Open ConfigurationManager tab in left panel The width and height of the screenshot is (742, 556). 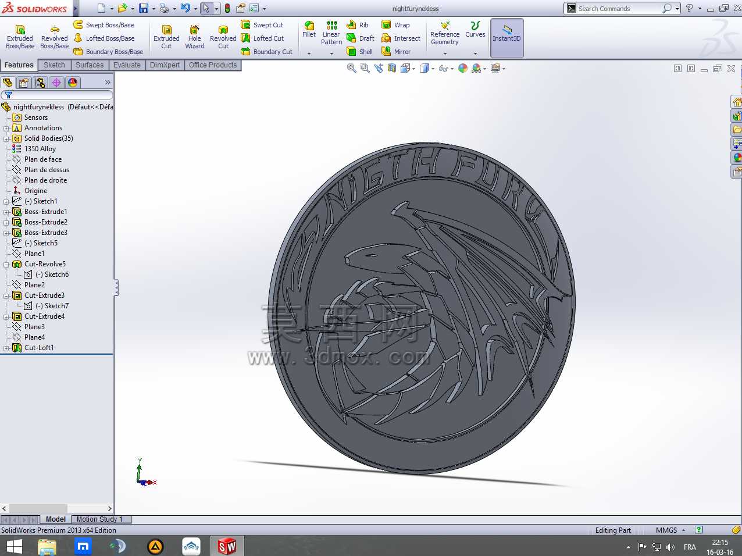[40, 83]
